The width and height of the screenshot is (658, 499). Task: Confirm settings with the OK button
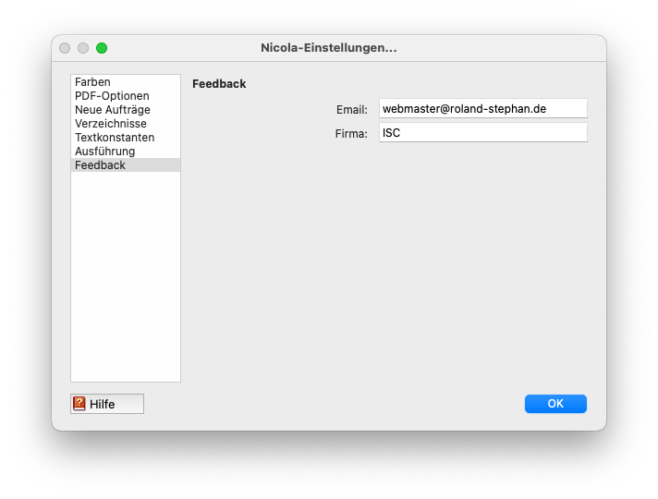click(555, 404)
